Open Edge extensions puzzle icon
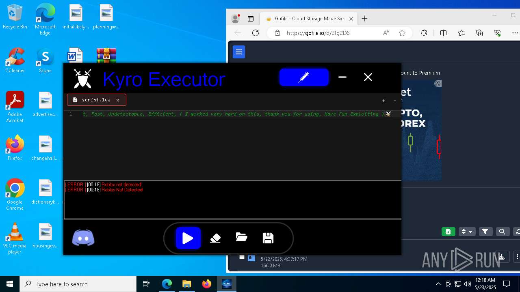Image resolution: width=520 pixels, height=292 pixels. [x=424, y=33]
